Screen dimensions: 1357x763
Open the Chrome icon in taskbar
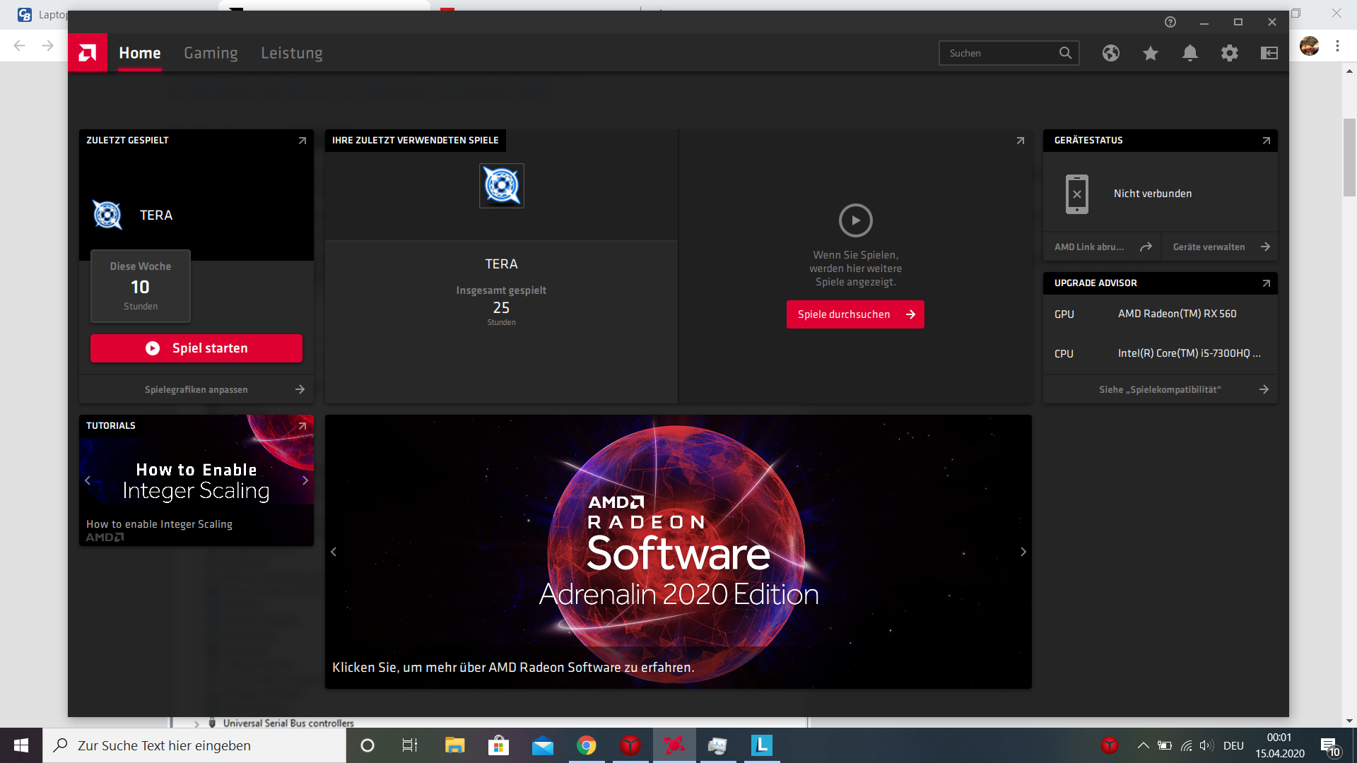point(586,745)
